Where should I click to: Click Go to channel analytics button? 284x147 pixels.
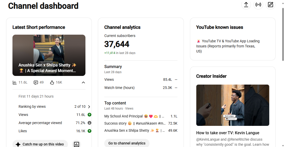coord(127,143)
